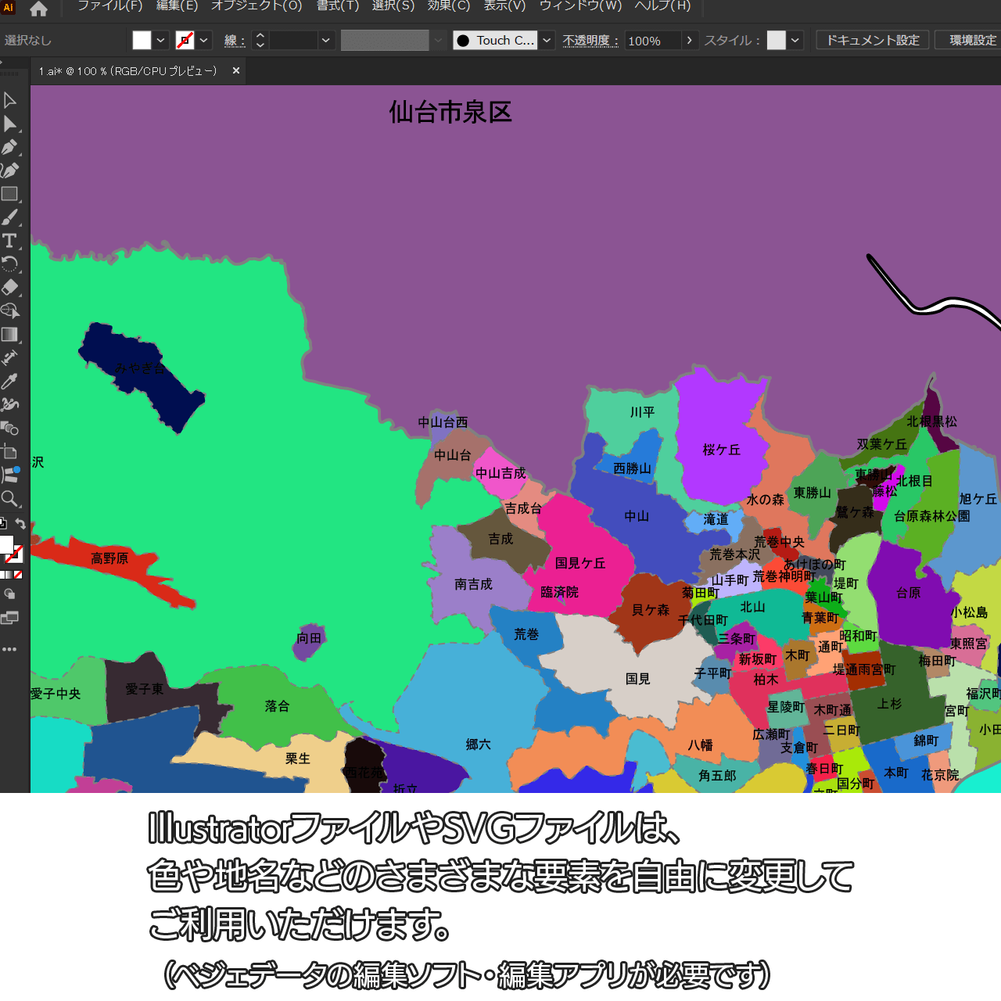
Task: Click the ドキュメント設定 button
Action: tap(873, 40)
